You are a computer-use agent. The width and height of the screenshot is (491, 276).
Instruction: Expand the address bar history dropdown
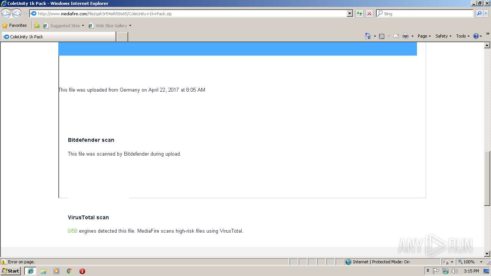349,13
